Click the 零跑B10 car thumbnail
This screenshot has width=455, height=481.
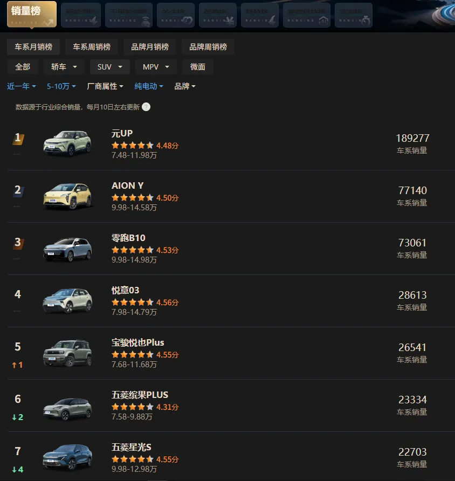point(67,249)
